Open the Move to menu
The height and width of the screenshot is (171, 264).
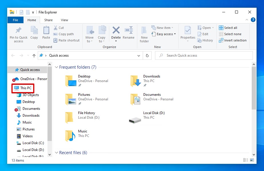pyautogui.click(x=90, y=34)
